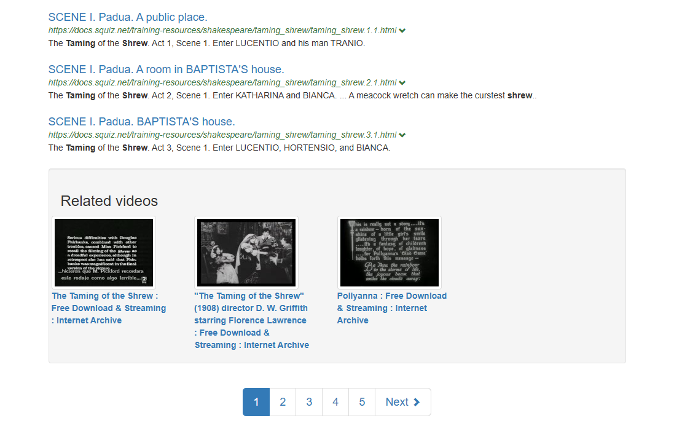Click the taming_shrew.3.1.html URL text
Image resolution: width=674 pixels, height=426 pixels.
[x=222, y=135]
